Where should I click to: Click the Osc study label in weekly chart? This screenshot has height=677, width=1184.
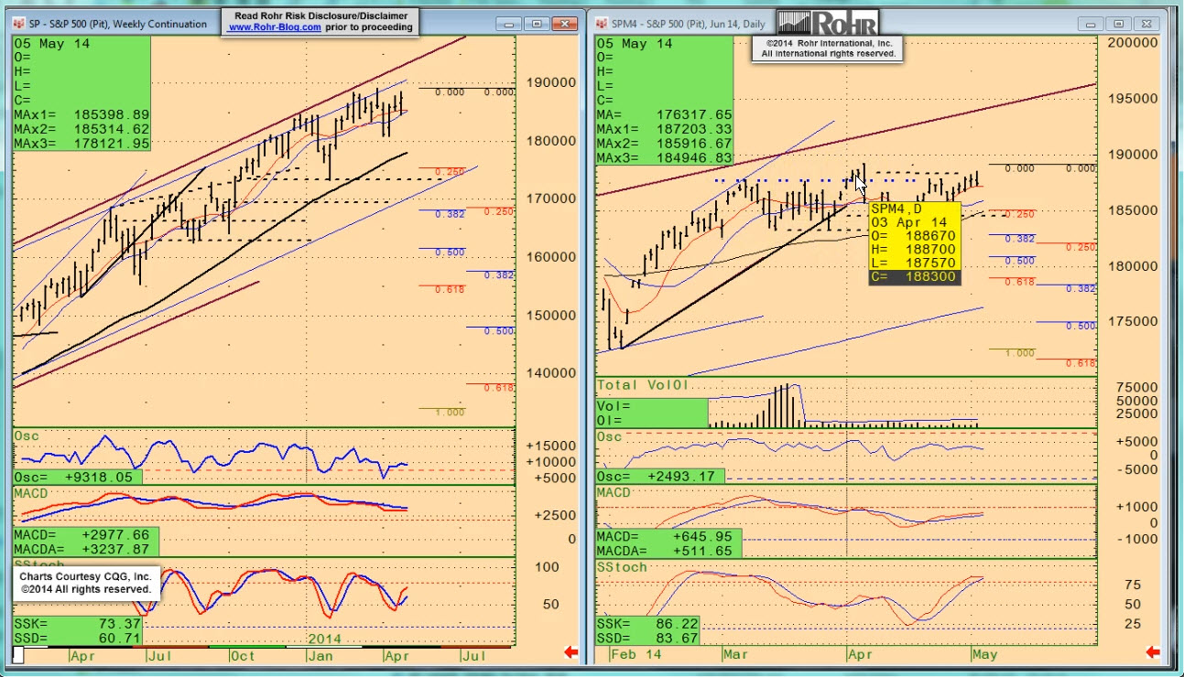coord(25,436)
